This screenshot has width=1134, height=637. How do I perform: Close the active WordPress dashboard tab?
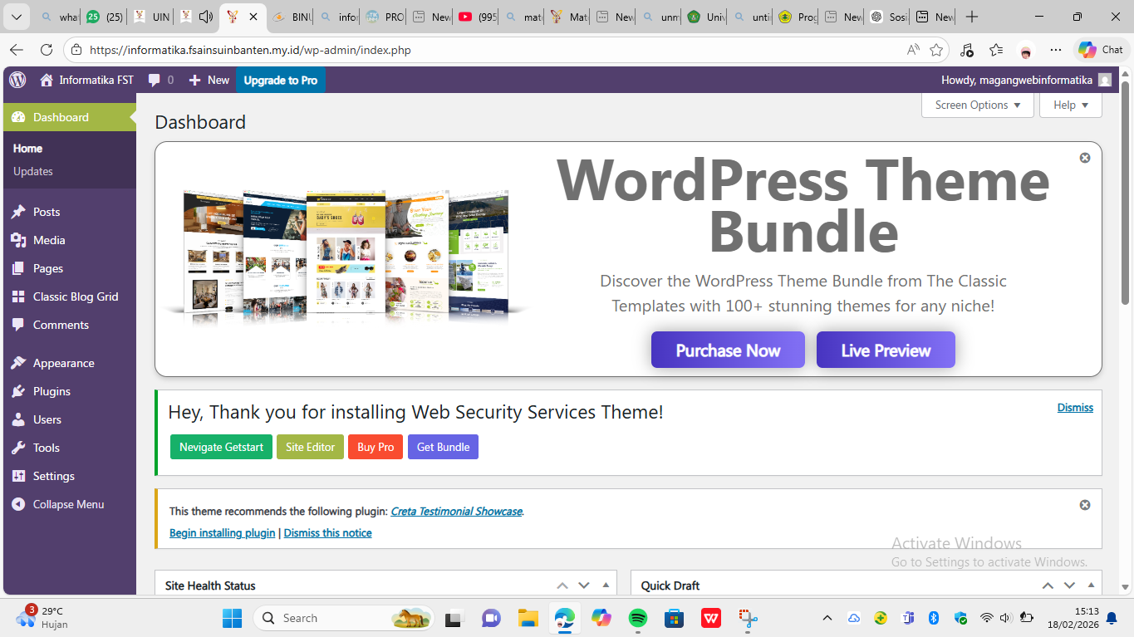[x=253, y=17]
